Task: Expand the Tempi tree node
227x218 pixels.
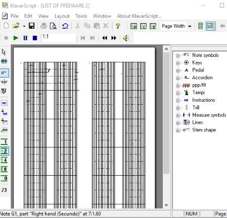Action: (x=178, y=93)
